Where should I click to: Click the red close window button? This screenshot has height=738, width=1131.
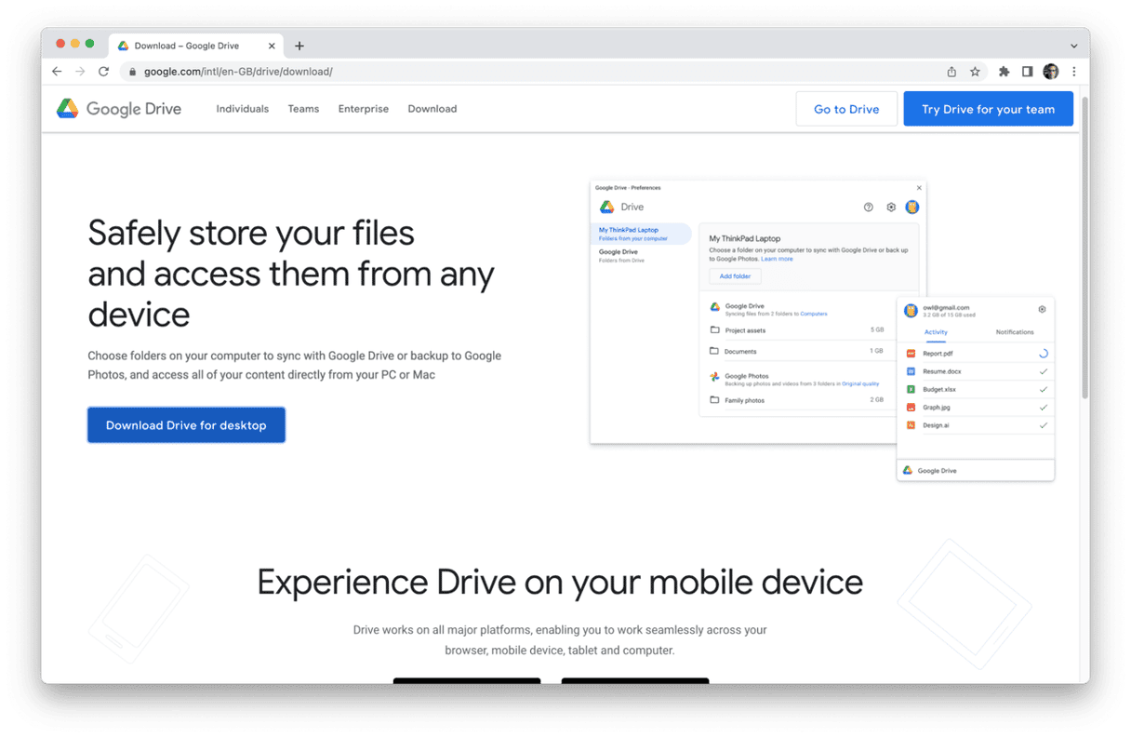(x=60, y=44)
